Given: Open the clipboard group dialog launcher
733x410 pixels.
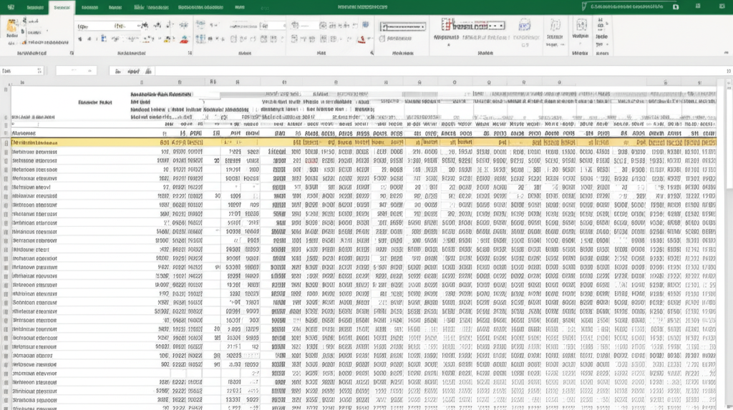Looking at the screenshot, I should (x=72, y=53).
